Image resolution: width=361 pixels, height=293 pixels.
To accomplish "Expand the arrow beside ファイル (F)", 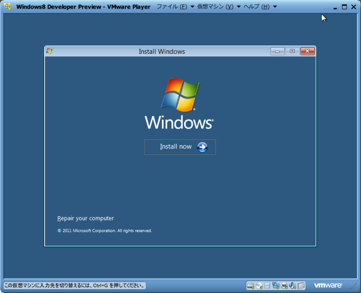I will (192, 7).
